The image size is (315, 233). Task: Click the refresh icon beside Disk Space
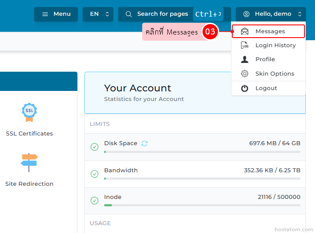144,143
